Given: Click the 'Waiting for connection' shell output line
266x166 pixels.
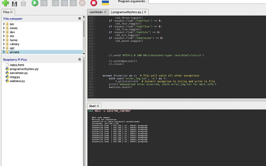Looking at the screenshot, I should (104, 119).
